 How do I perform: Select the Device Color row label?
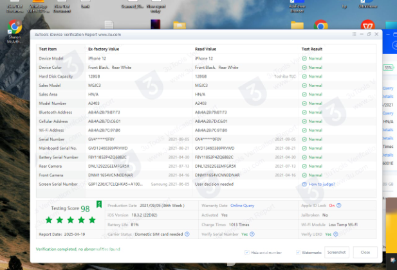tap(50, 67)
